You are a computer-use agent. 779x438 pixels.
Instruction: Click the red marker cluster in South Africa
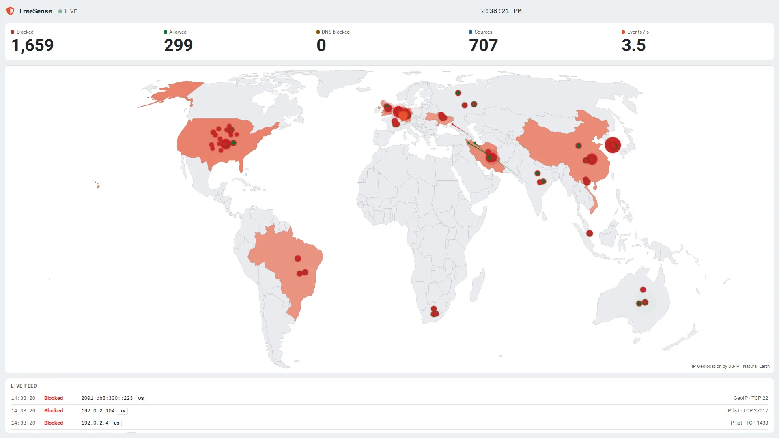[x=434, y=311]
